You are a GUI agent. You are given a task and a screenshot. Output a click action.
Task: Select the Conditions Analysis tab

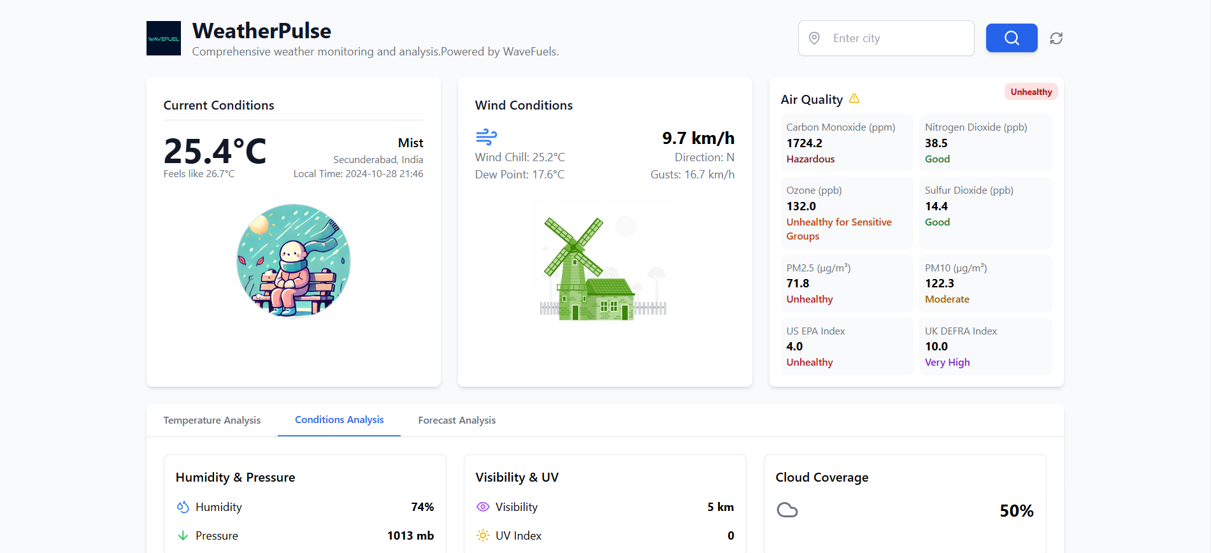pos(339,420)
